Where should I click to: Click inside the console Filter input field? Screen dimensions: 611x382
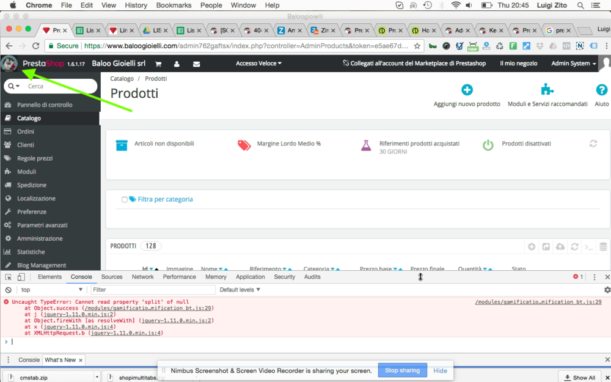[x=153, y=289]
